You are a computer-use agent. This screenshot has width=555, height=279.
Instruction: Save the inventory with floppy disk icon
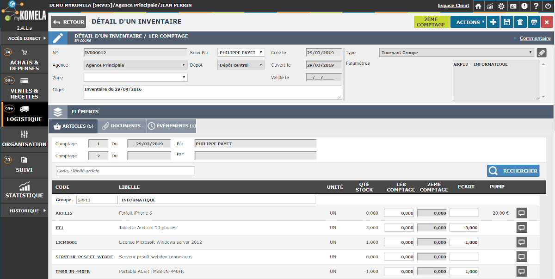(x=507, y=22)
